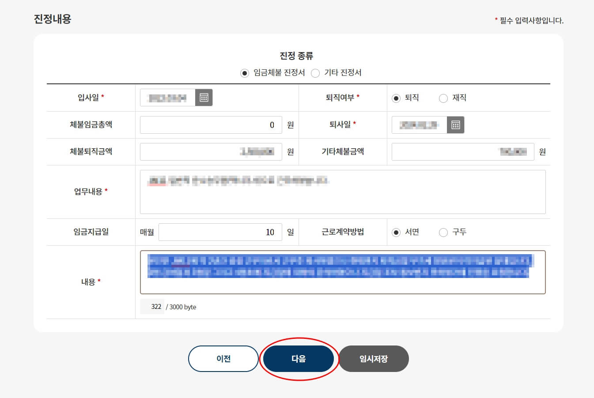Click the 322 byte counter

coord(152,307)
